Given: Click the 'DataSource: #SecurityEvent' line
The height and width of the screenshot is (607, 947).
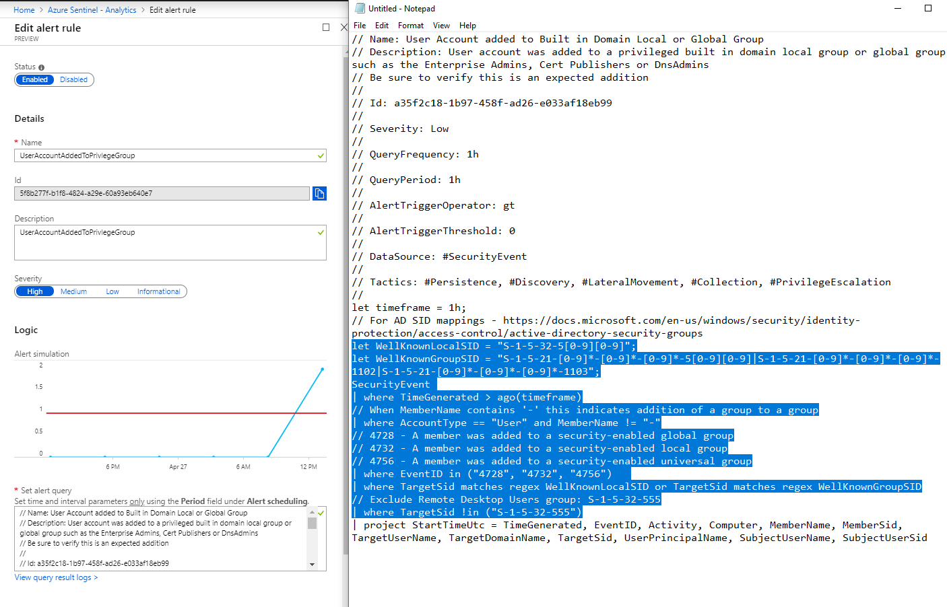Looking at the screenshot, I should (x=439, y=256).
